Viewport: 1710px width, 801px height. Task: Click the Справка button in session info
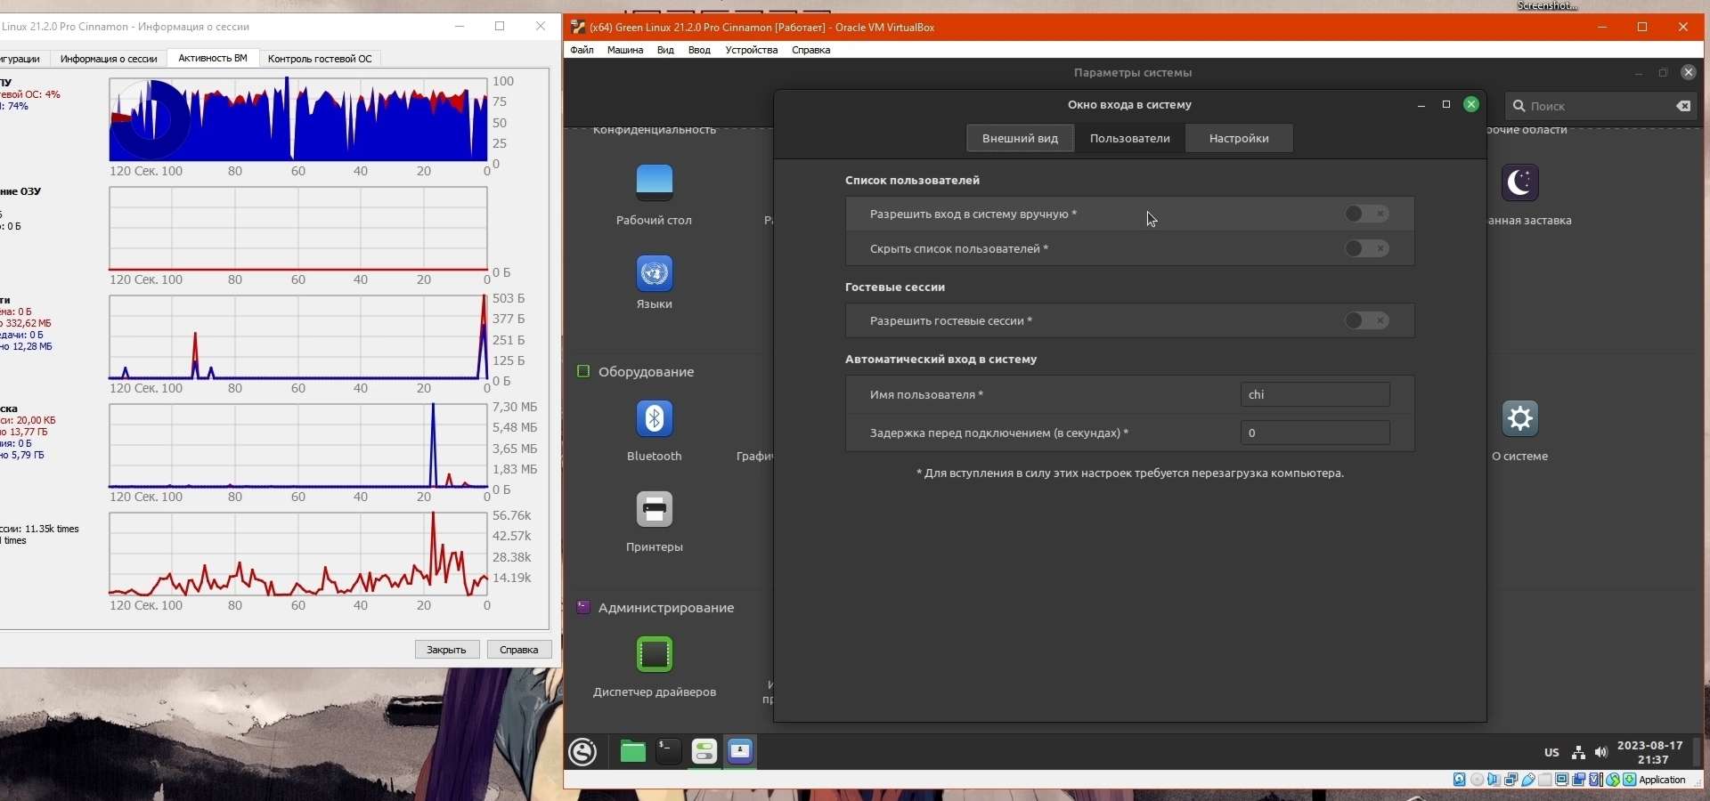click(x=519, y=650)
